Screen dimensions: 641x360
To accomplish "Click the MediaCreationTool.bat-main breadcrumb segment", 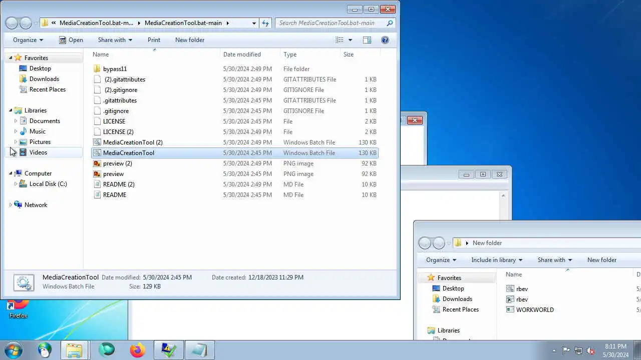I will click(183, 23).
